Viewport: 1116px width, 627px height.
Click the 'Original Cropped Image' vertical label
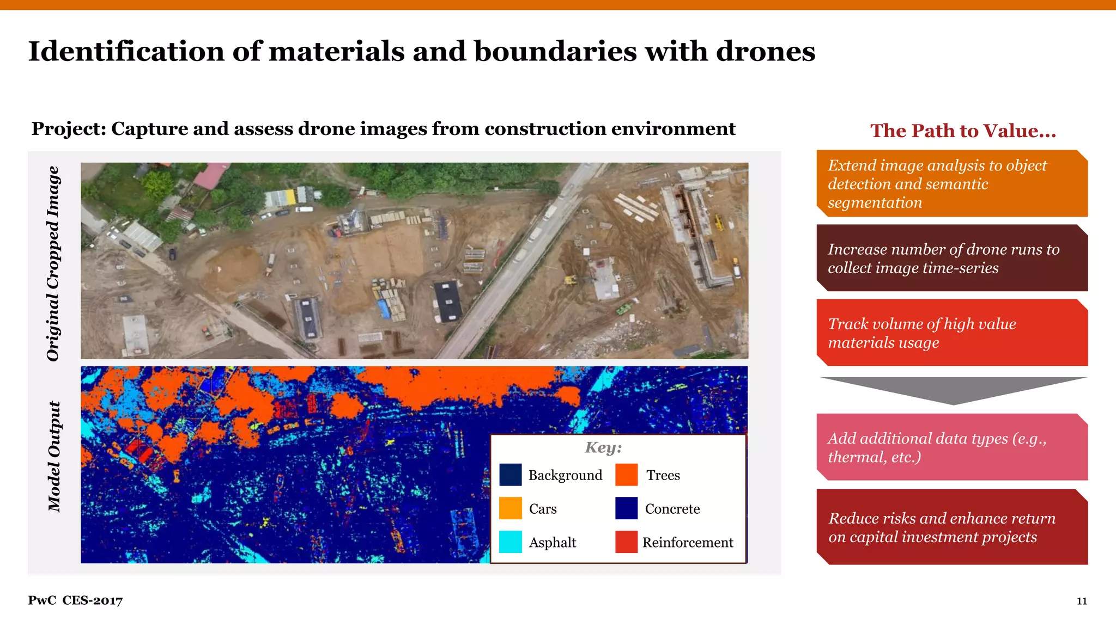pos(53,263)
